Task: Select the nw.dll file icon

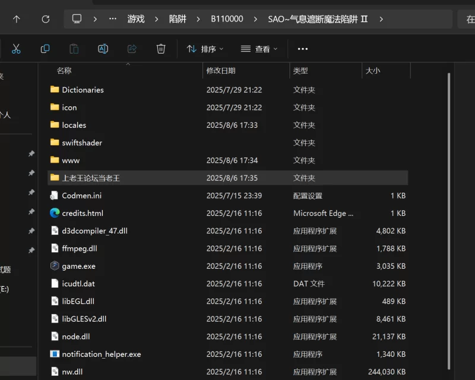Action: coord(55,372)
